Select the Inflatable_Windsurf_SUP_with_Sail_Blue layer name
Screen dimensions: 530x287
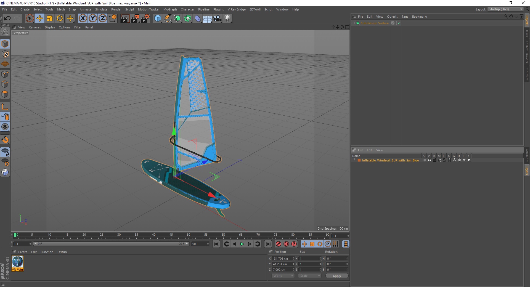click(390, 160)
